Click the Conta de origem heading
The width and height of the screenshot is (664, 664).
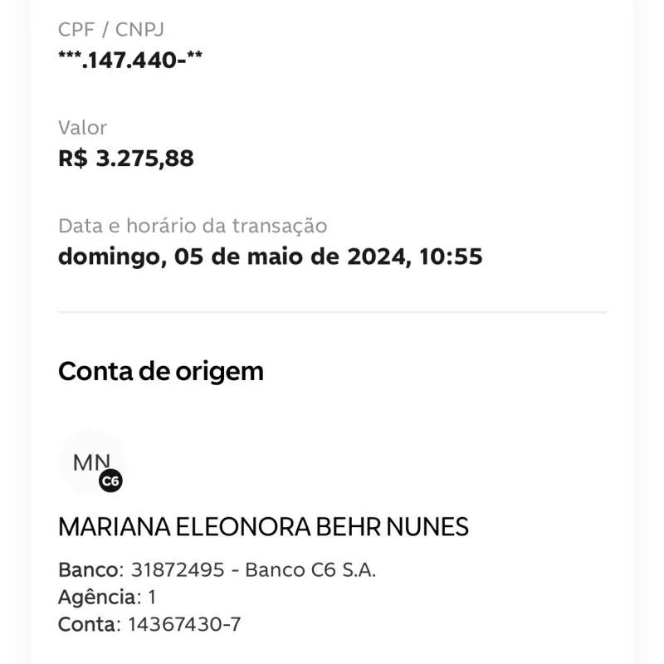pyautogui.click(x=161, y=371)
